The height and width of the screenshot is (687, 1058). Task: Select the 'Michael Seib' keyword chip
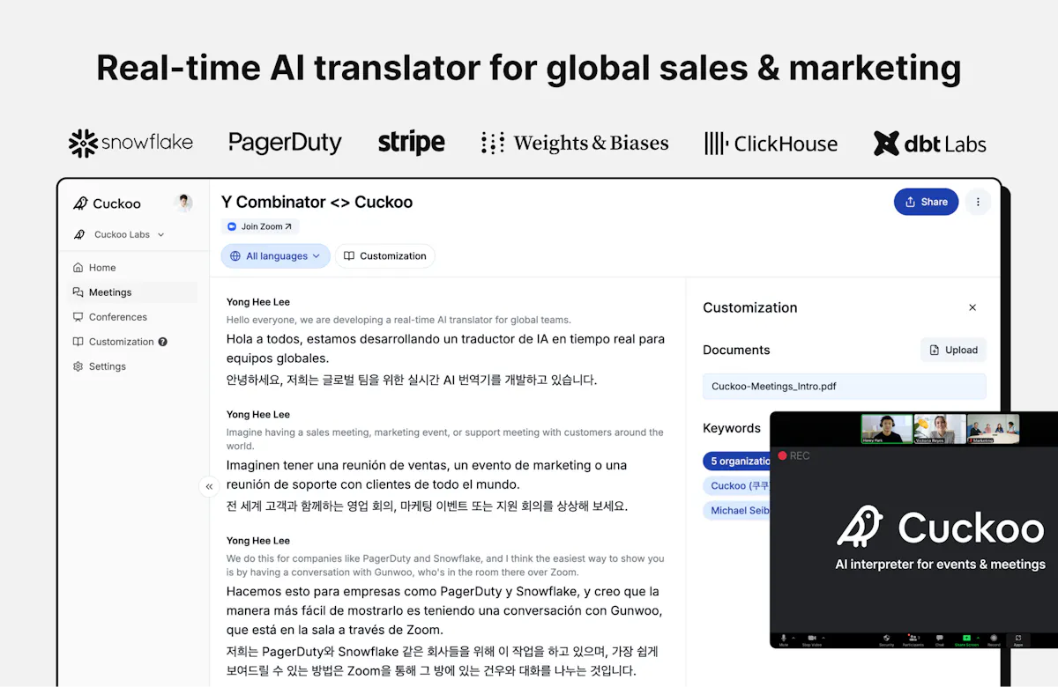(737, 510)
